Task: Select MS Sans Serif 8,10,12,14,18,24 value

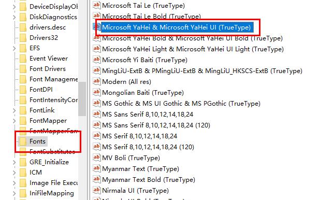Action: [x=148, y=115]
